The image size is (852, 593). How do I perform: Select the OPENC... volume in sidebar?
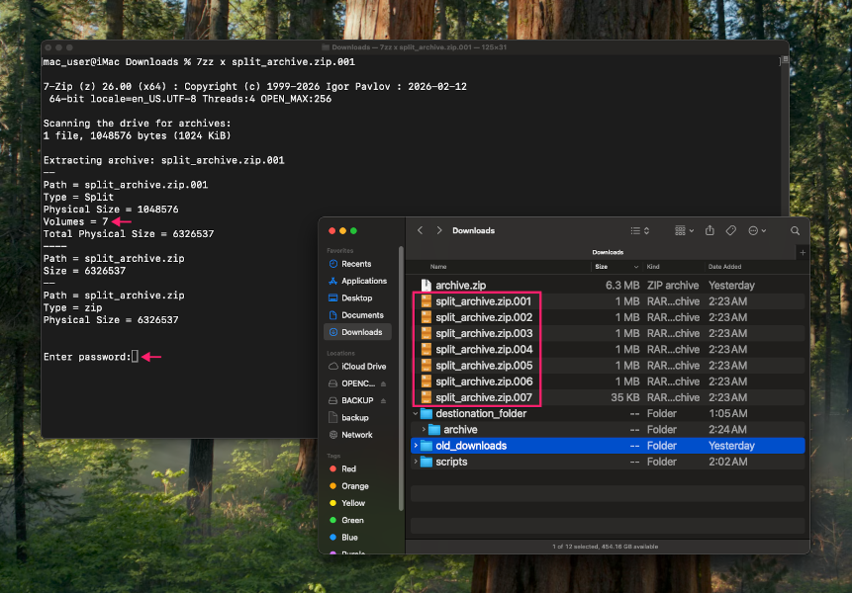pyautogui.click(x=358, y=383)
